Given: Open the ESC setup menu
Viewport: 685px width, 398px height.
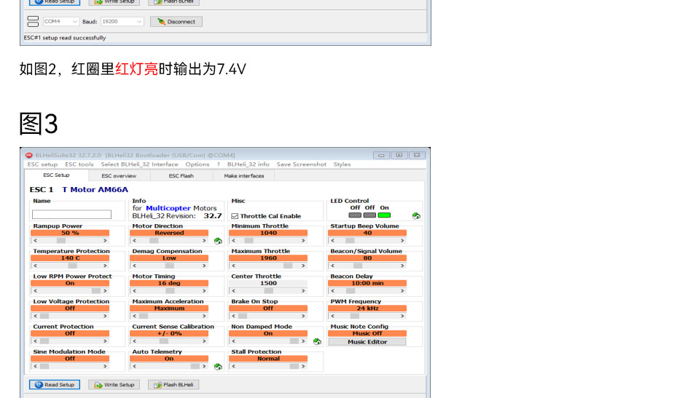Looking at the screenshot, I should (42, 164).
